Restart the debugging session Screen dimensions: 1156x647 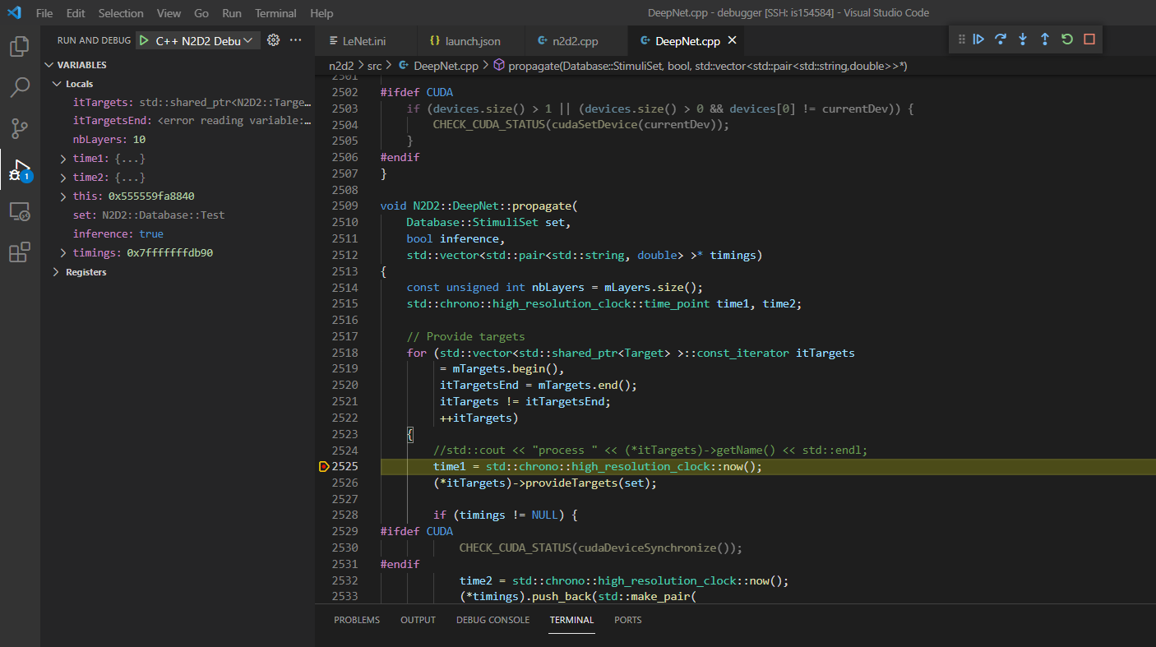(1067, 39)
